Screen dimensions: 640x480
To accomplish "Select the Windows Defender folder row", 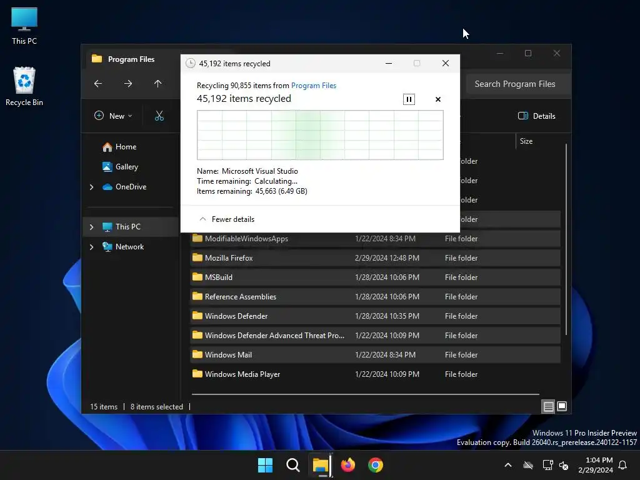I will point(375,316).
